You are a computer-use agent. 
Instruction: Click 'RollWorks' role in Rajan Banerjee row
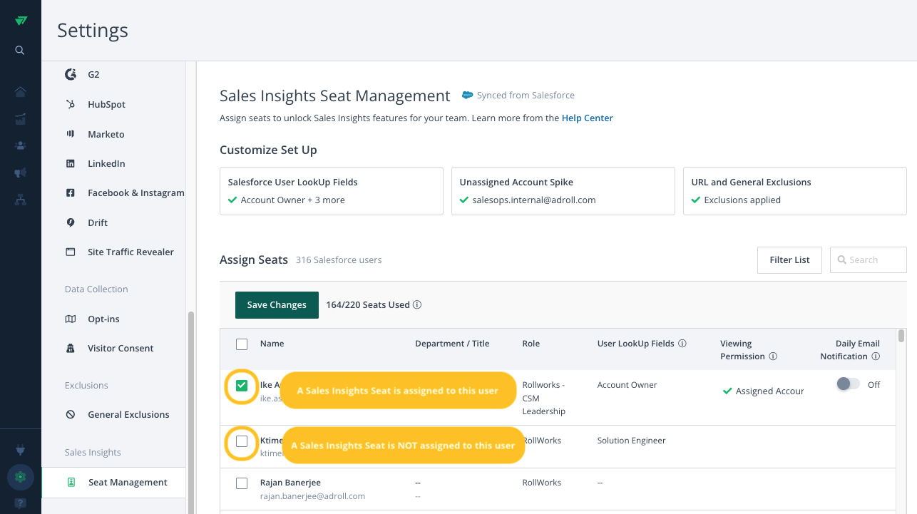pyautogui.click(x=542, y=483)
